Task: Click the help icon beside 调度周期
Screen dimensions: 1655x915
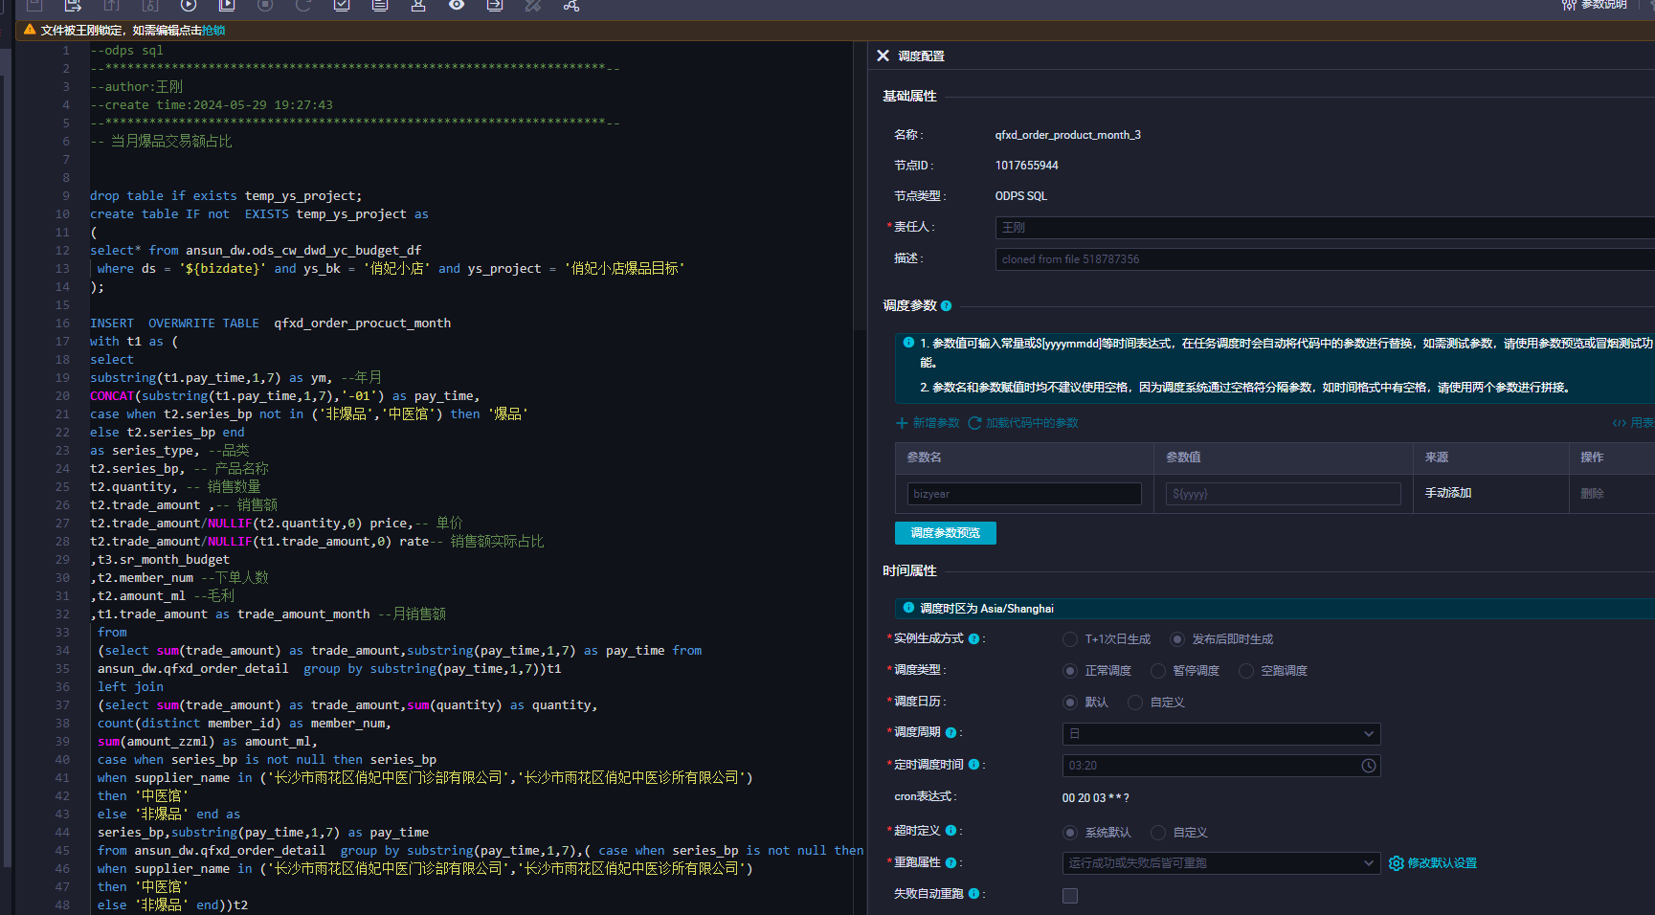Action: 951,732
